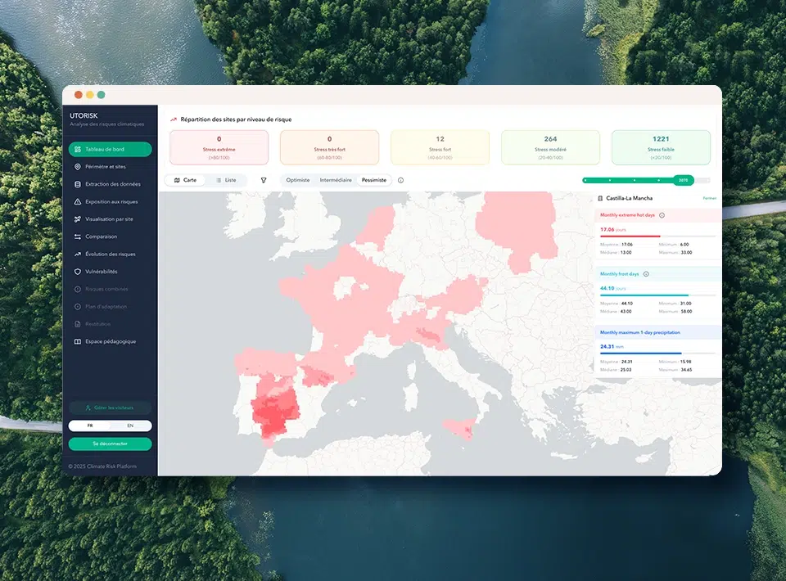The width and height of the screenshot is (786, 581).
Task: Open Espace pédagogique menu item
Action: point(110,341)
